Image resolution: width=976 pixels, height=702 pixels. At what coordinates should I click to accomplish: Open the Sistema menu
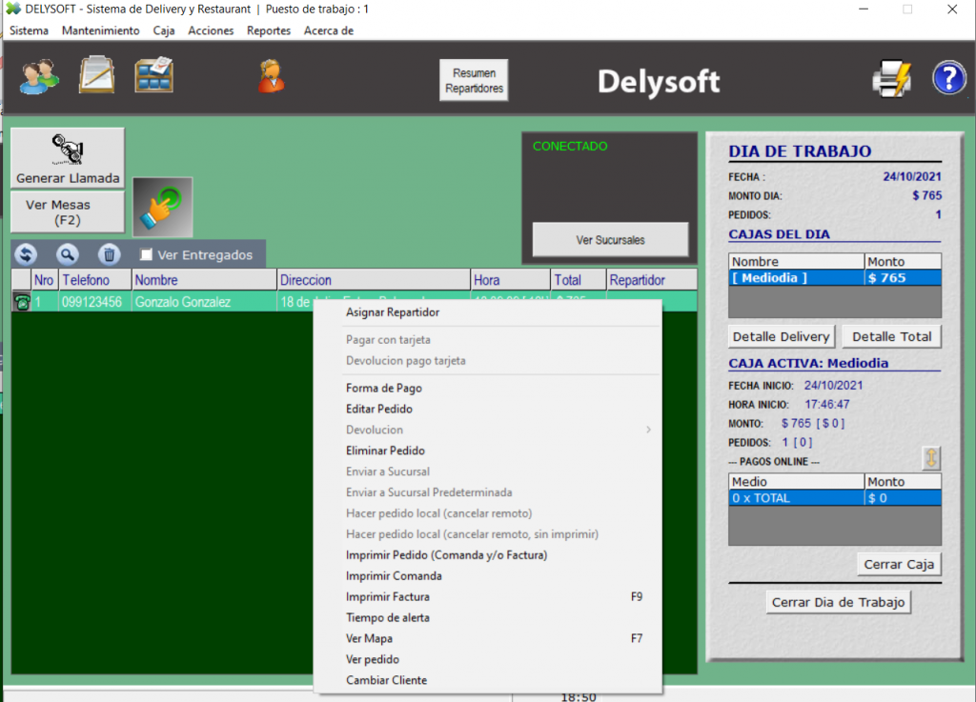coord(29,30)
